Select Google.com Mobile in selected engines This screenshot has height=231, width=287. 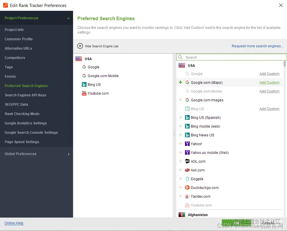tap(103, 76)
